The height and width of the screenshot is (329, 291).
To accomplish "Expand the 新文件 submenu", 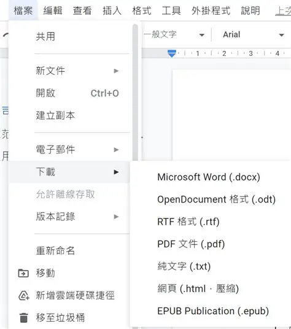I will (69, 71).
